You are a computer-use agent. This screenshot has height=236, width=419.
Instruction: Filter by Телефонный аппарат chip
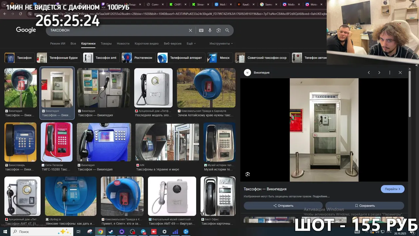coord(181,58)
